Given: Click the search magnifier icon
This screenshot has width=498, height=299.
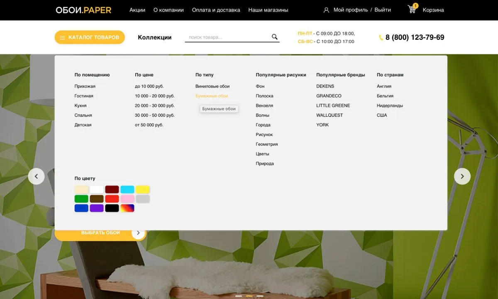Looking at the screenshot, I should [274, 37].
